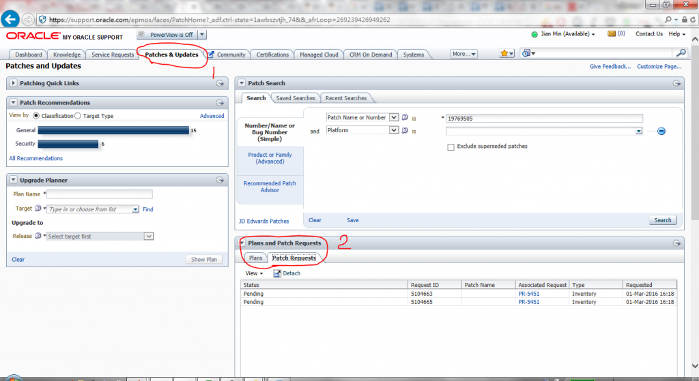Collapse the Upgrade Planner panel

point(14,180)
